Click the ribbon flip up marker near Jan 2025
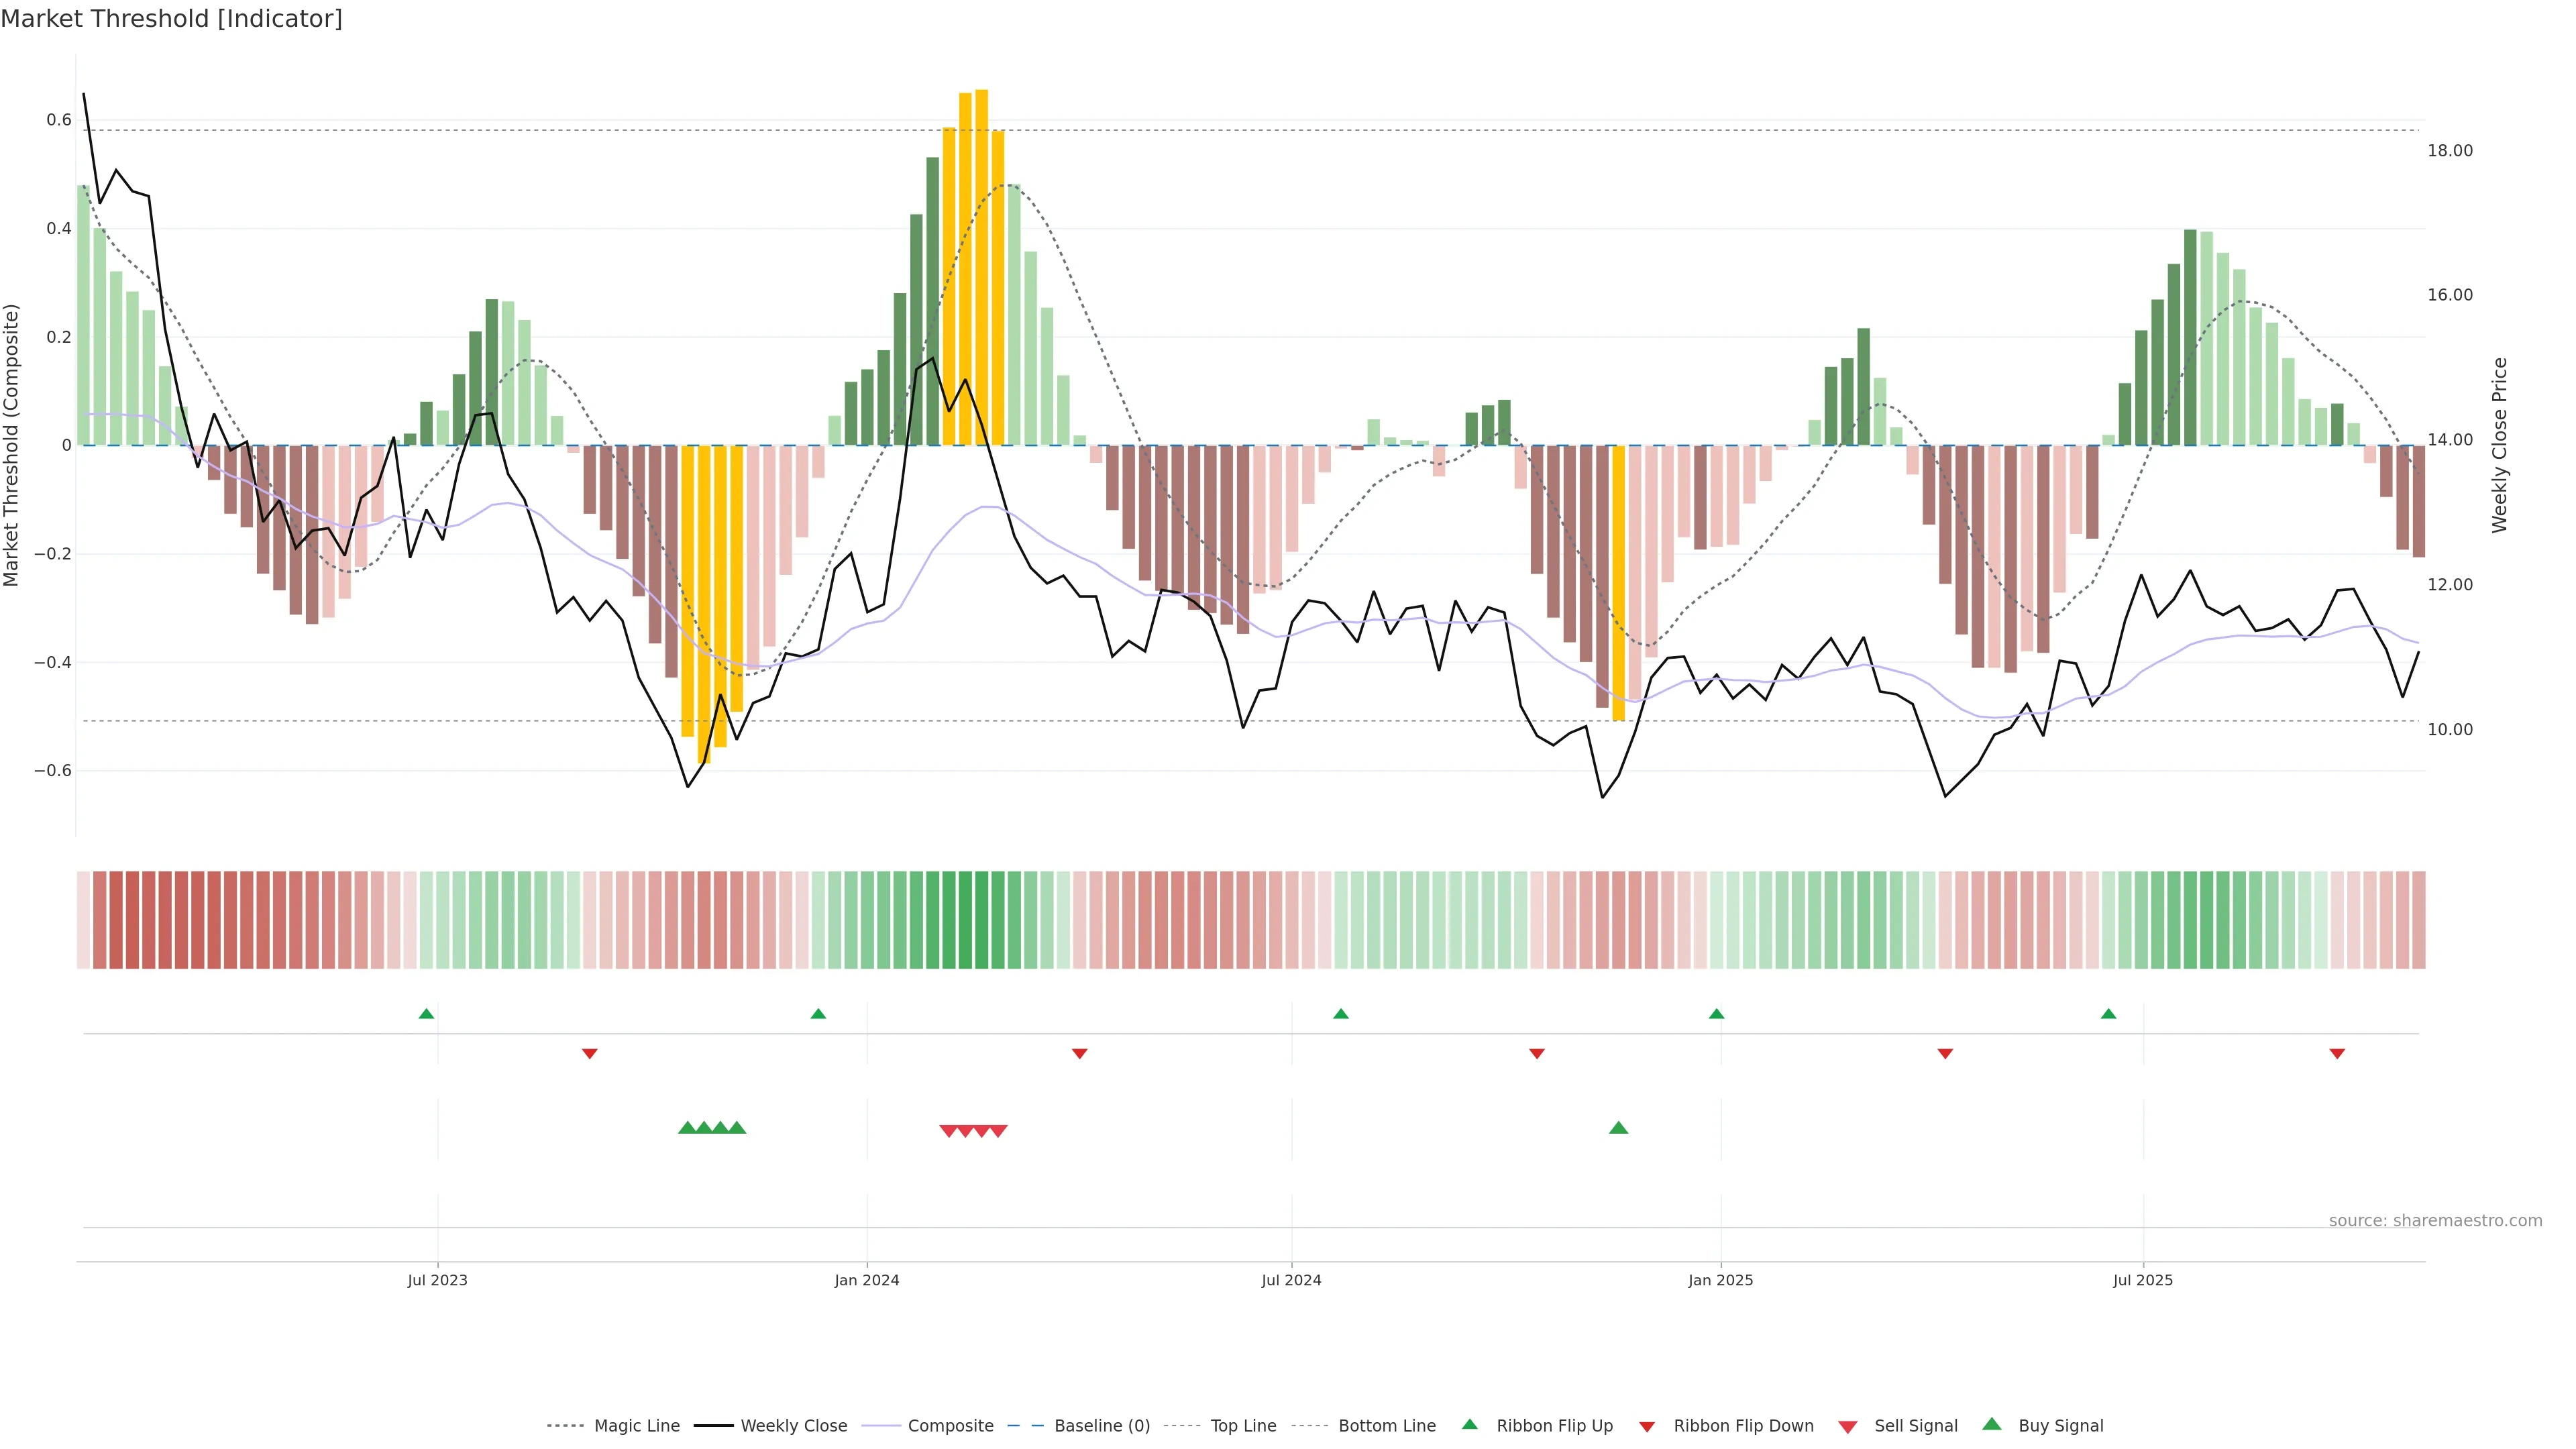Viewport: 2576px width, 1449px height. pyautogui.click(x=1716, y=1014)
